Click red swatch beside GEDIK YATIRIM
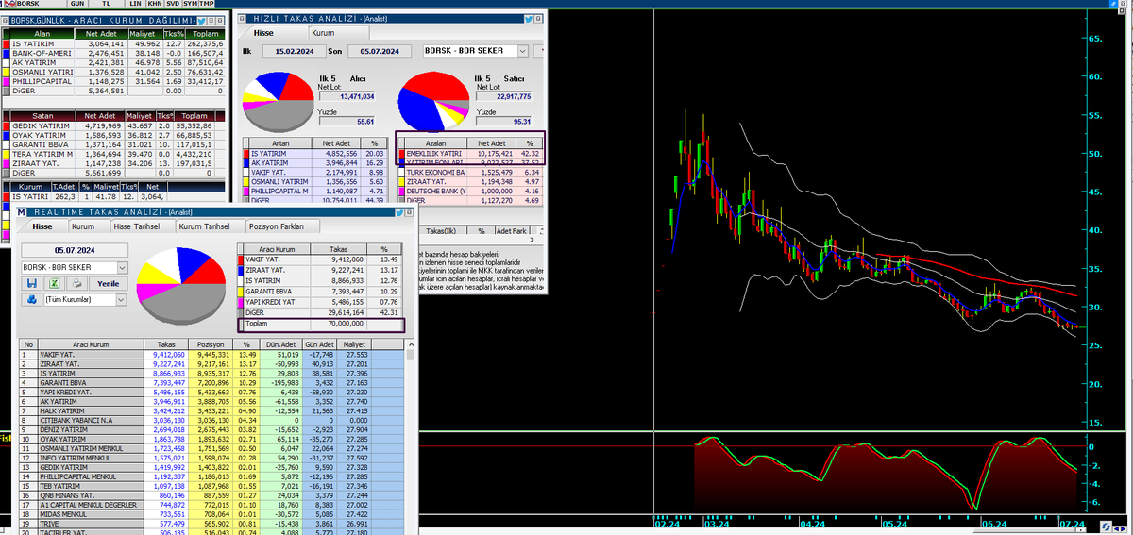 click(x=7, y=125)
